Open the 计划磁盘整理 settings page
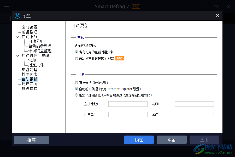Image resolution: width=235 pixels, height=157 pixels. tap(40, 51)
